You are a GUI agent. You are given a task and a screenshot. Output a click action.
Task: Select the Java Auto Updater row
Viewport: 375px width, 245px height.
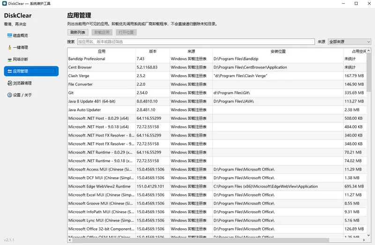point(217,110)
